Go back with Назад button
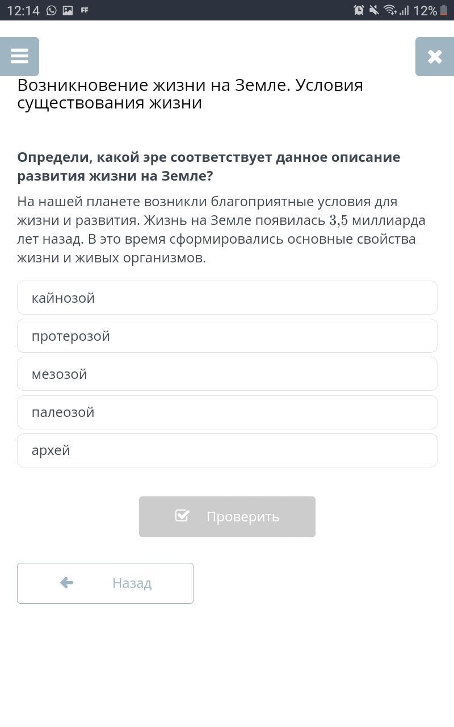This screenshot has width=454, height=727. pos(105,583)
